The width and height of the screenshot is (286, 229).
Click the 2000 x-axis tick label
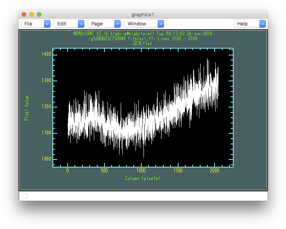point(214,171)
